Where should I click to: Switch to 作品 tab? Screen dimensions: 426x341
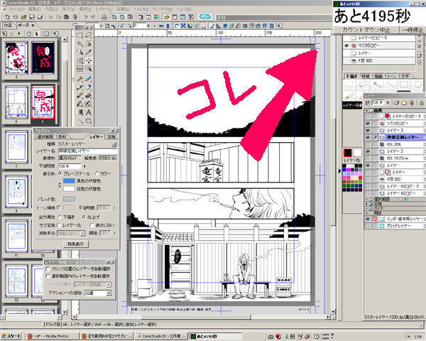coord(8,26)
